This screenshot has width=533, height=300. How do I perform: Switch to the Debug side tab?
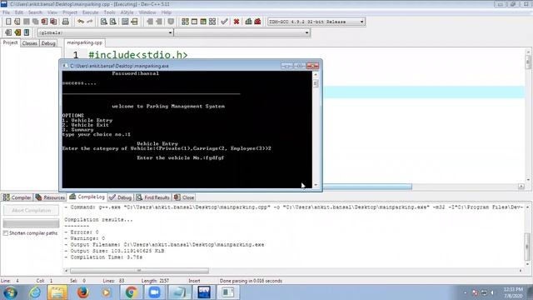48,43
